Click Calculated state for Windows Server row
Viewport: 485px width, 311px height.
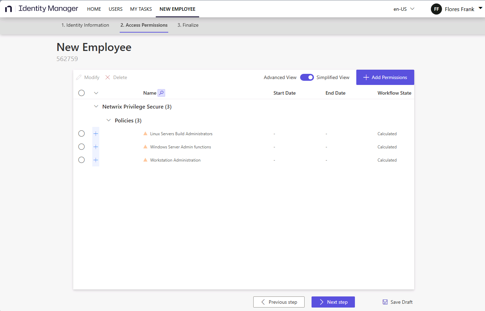(387, 147)
